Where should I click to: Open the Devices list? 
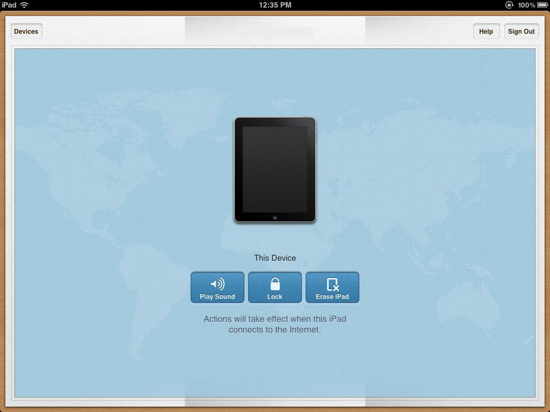[x=26, y=32]
